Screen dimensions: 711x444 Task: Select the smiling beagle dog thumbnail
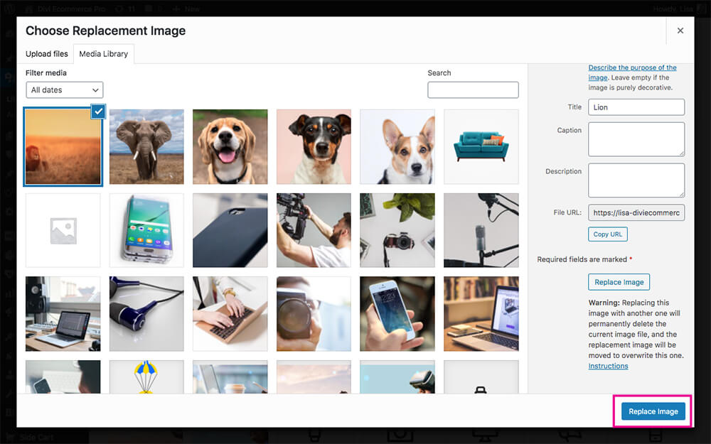coord(230,147)
